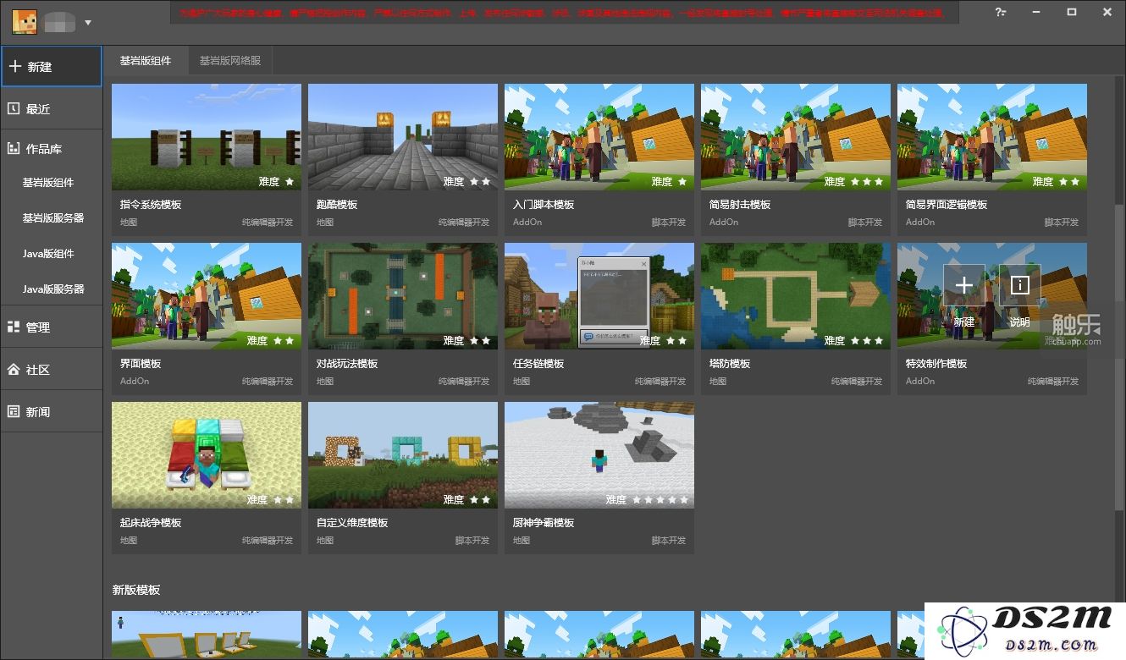
Task: Click the difficulty stars on 厨神争霸模板
Action: [660, 500]
